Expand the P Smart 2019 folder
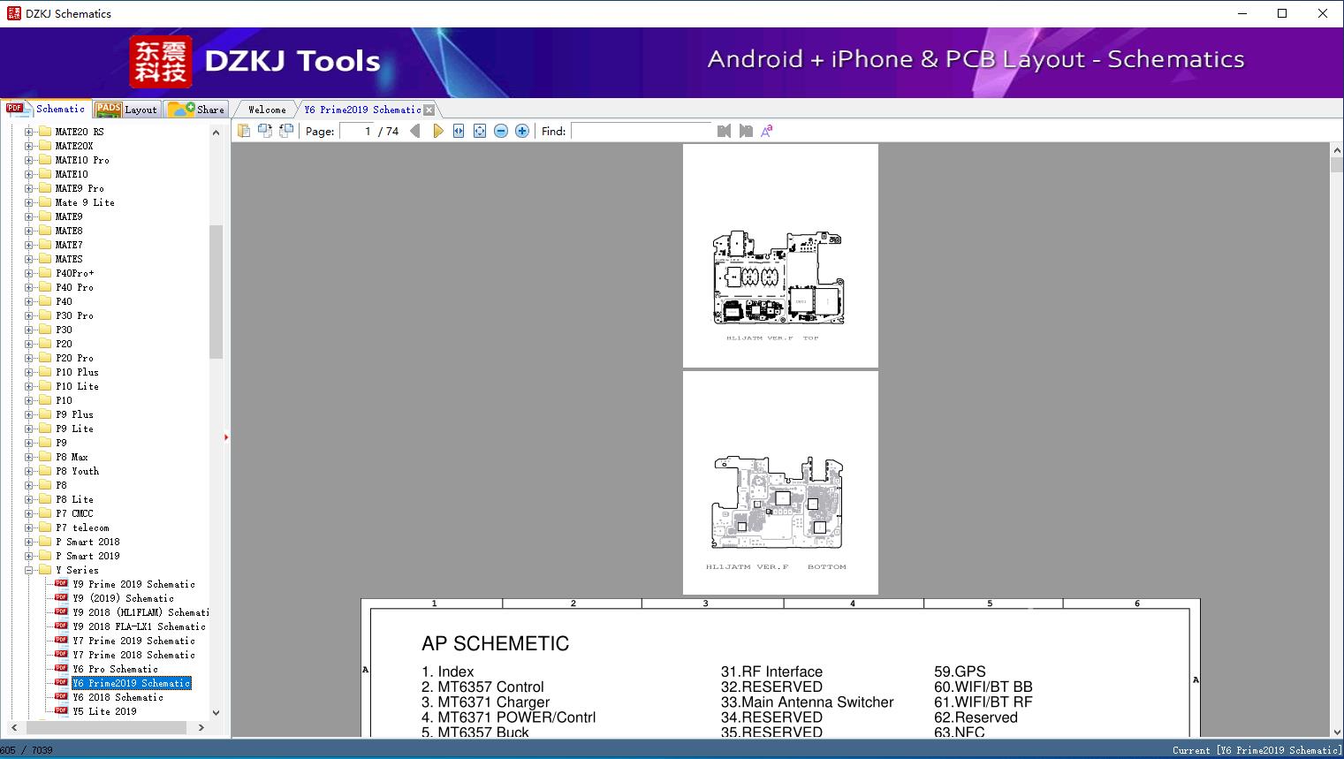The height and width of the screenshot is (759, 1344). point(29,556)
